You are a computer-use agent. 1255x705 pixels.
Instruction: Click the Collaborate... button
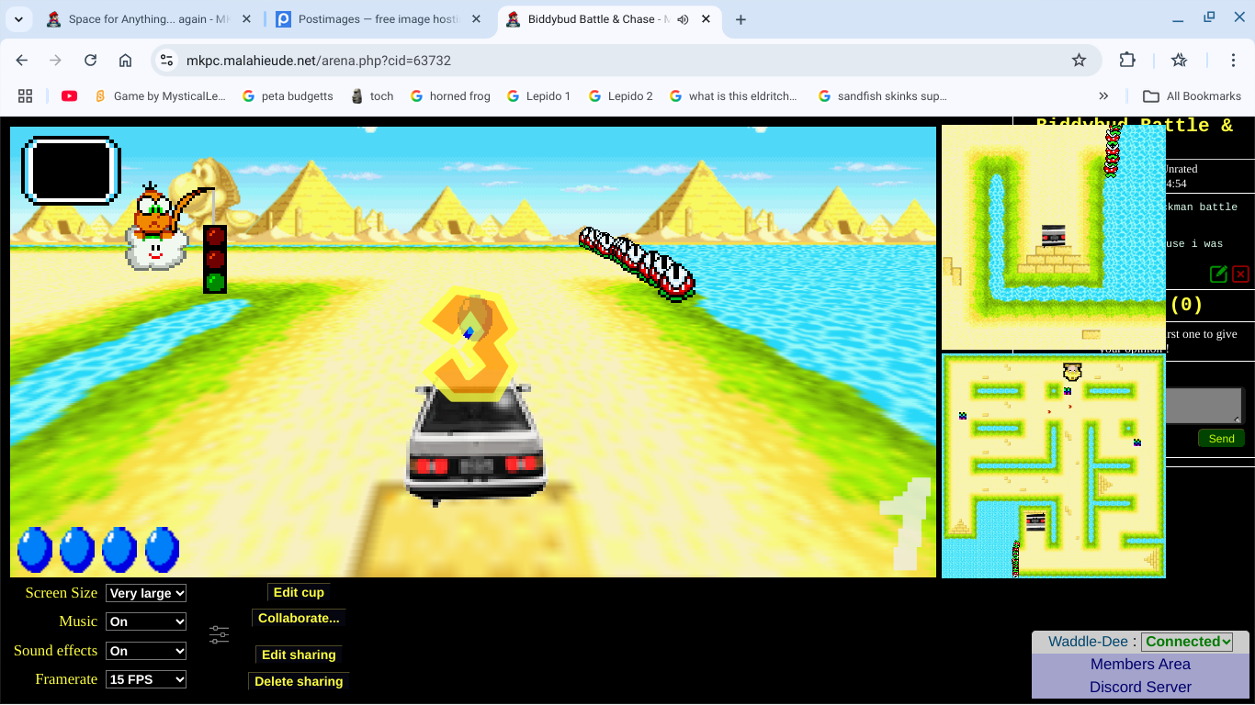[299, 618]
